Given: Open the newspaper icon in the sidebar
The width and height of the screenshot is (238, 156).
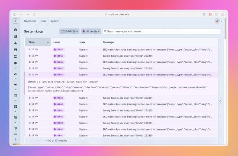Looking at the screenshot, I should click(16, 117).
